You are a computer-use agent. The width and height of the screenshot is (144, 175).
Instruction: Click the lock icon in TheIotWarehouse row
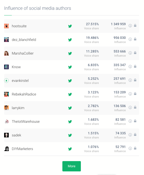click(x=135, y=121)
